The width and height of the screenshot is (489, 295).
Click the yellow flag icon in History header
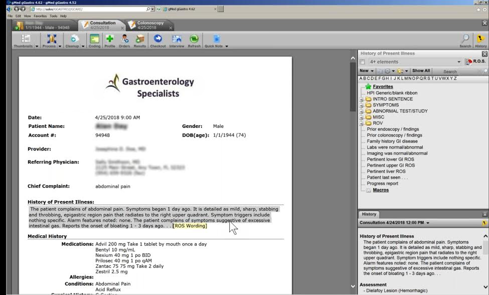point(484,223)
